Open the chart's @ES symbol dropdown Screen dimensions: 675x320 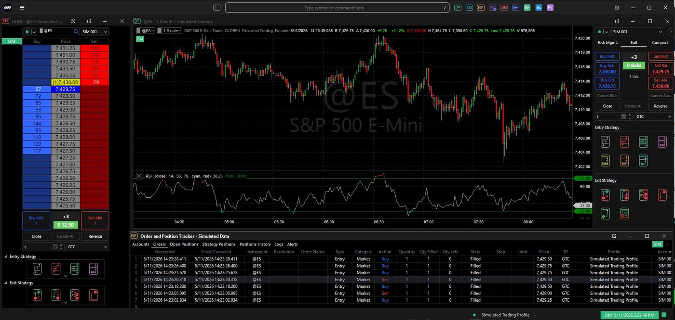(x=145, y=30)
